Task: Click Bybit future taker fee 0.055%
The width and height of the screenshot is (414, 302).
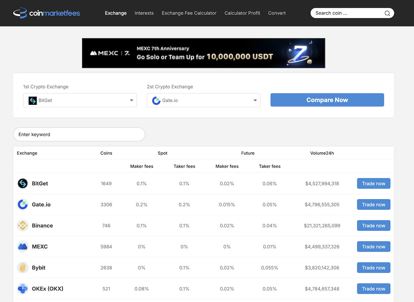Action: 269,268
